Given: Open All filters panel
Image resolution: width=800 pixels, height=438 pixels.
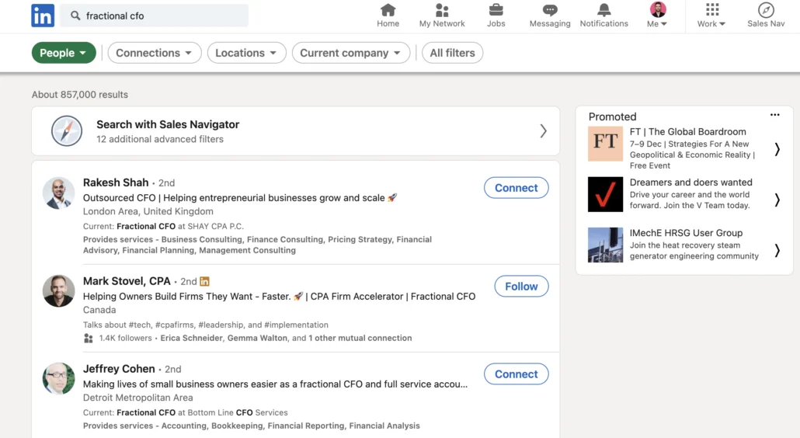Looking at the screenshot, I should (452, 53).
